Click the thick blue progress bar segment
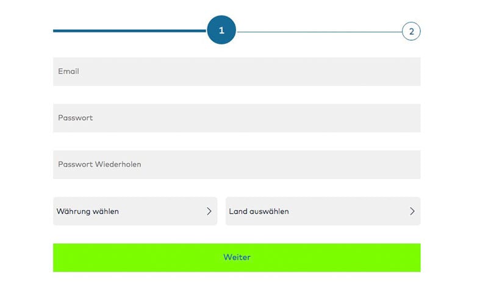 click(129, 30)
